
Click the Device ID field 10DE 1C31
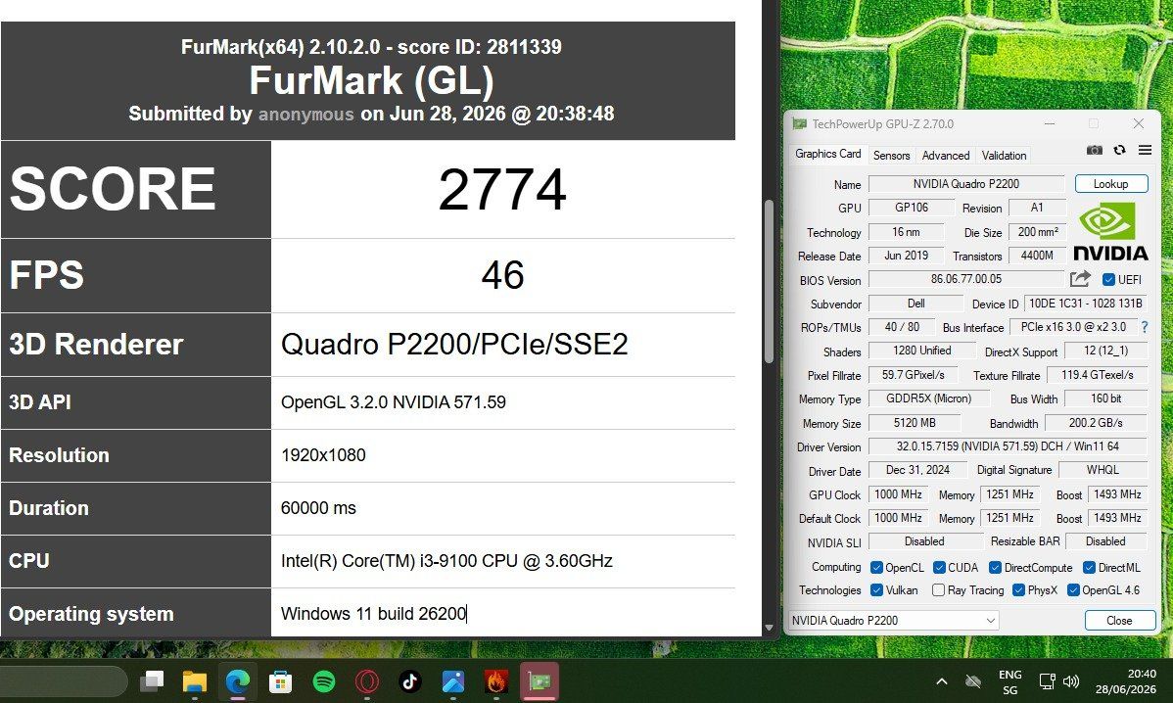coord(1086,304)
